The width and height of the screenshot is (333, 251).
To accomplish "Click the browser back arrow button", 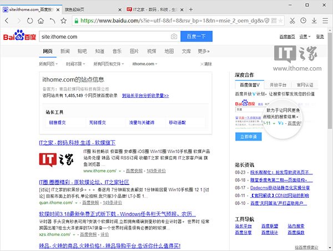I will [x=8, y=21].
